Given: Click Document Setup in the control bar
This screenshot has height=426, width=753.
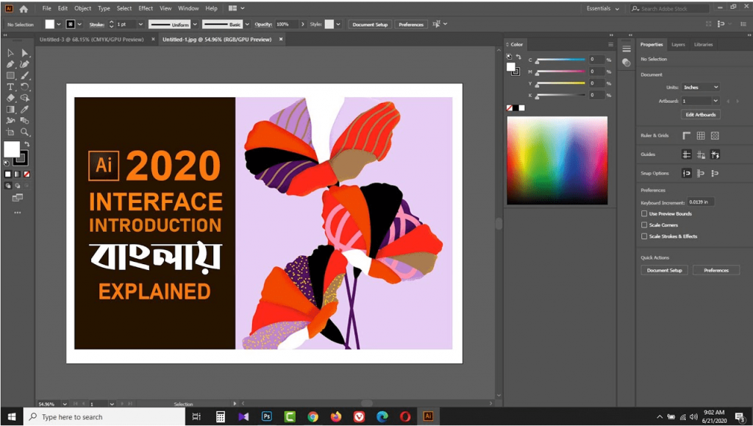Looking at the screenshot, I should tap(370, 24).
